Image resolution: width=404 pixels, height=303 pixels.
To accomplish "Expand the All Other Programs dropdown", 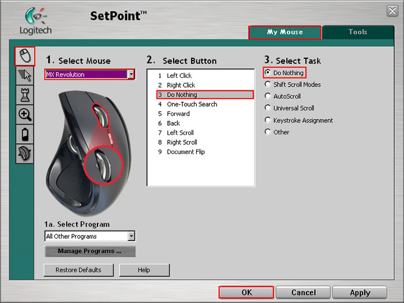I will [89, 236].
